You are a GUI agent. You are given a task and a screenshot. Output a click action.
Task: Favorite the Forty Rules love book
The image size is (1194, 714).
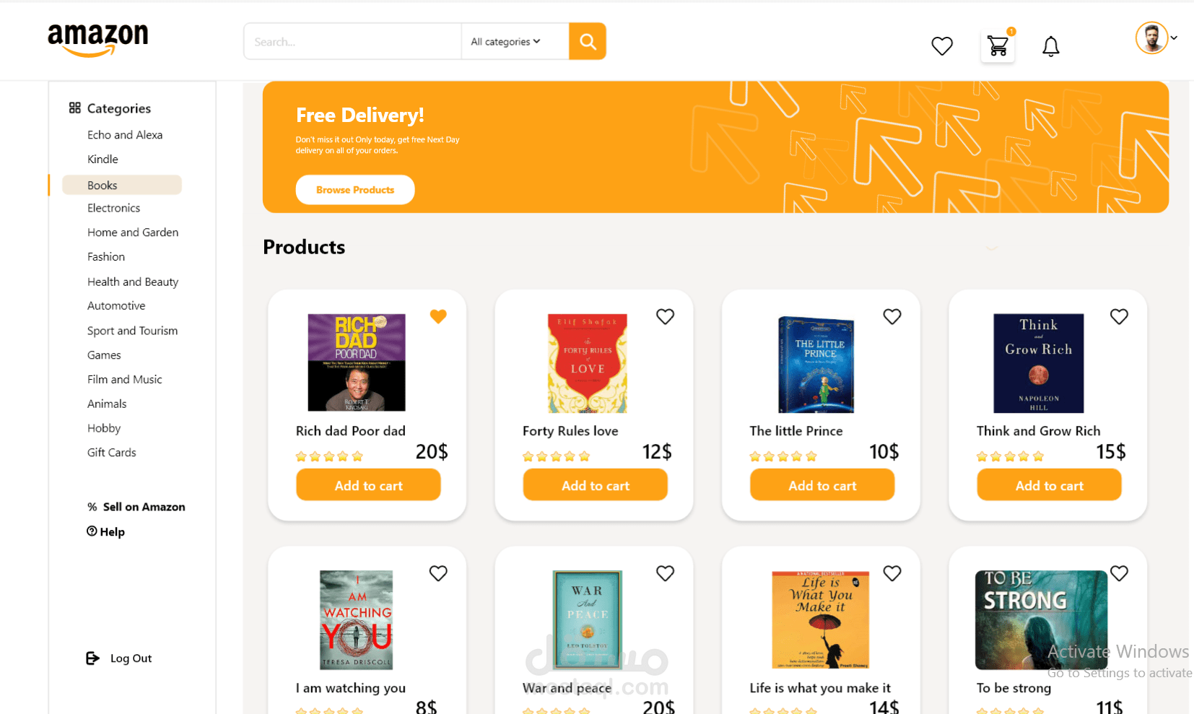tap(665, 316)
